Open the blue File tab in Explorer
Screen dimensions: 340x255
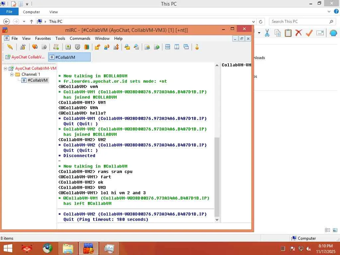(9, 12)
